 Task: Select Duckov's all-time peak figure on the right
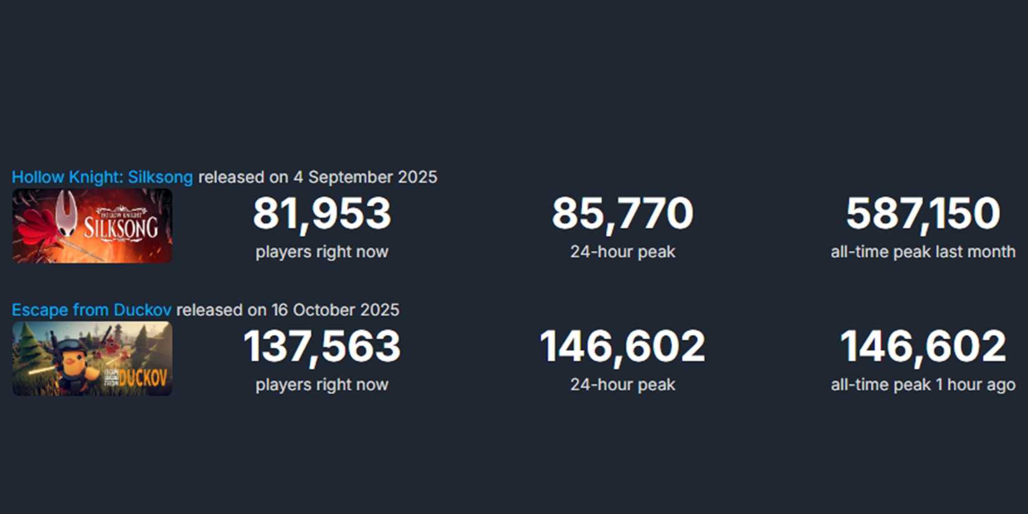point(923,346)
